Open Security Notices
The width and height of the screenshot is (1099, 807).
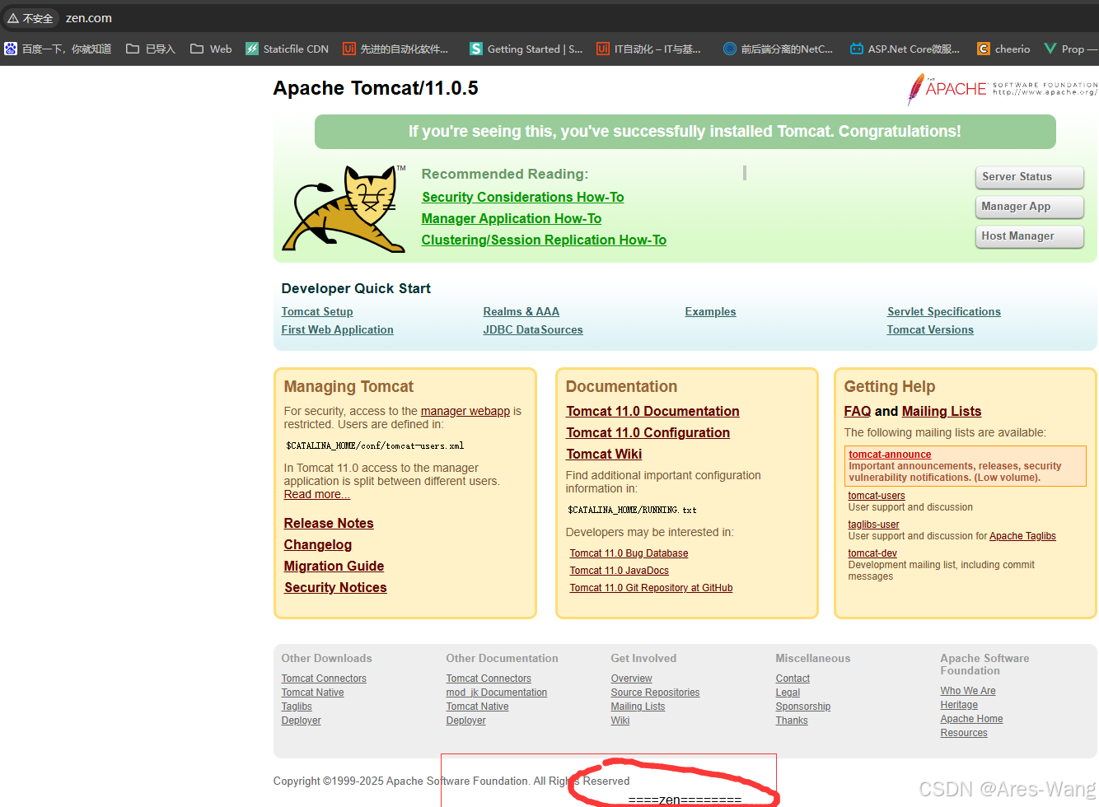pyautogui.click(x=335, y=587)
